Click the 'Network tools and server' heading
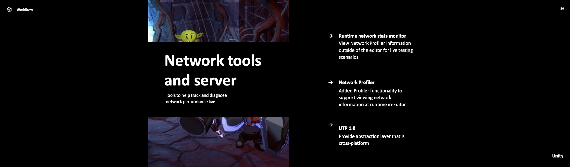 [213, 70]
